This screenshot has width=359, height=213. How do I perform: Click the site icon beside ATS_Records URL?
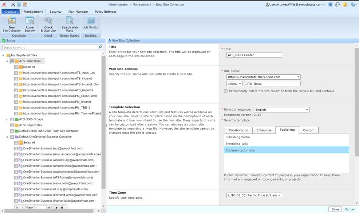20,90
